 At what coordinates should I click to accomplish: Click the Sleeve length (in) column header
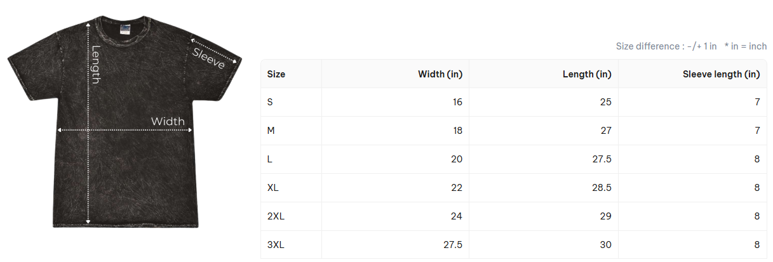coord(721,74)
